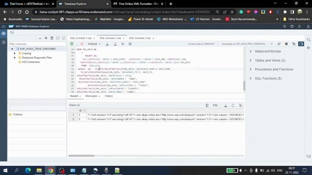Click the connect/disconnect plug icon in console toolbar

279,44
